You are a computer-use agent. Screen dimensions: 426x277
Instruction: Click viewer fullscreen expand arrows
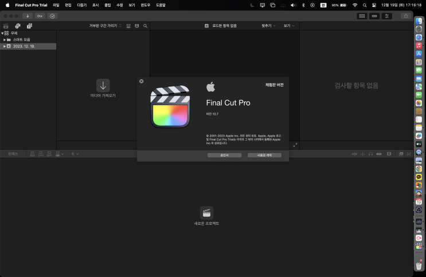coord(295,145)
